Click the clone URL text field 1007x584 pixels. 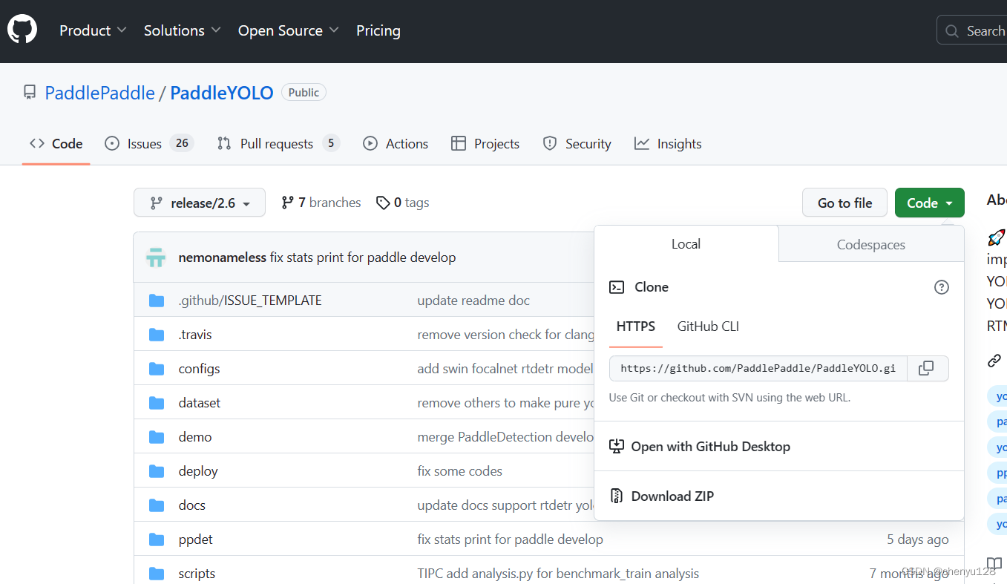click(x=758, y=368)
